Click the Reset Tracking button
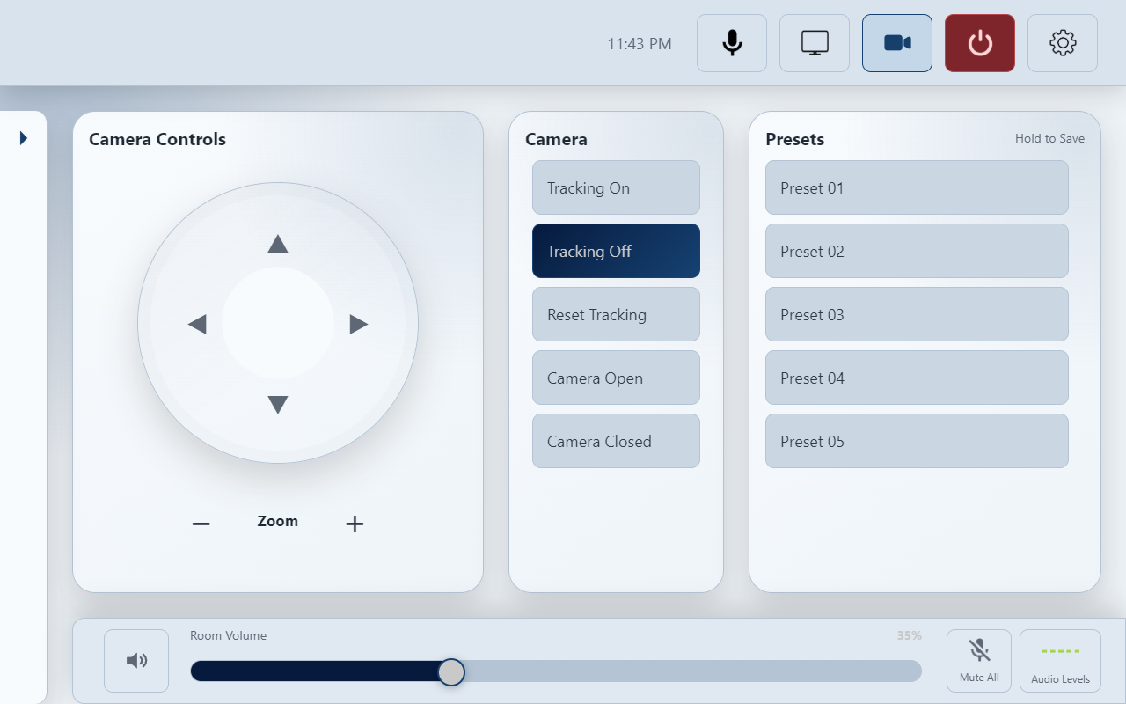Image resolution: width=1126 pixels, height=704 pixels. 616,314
